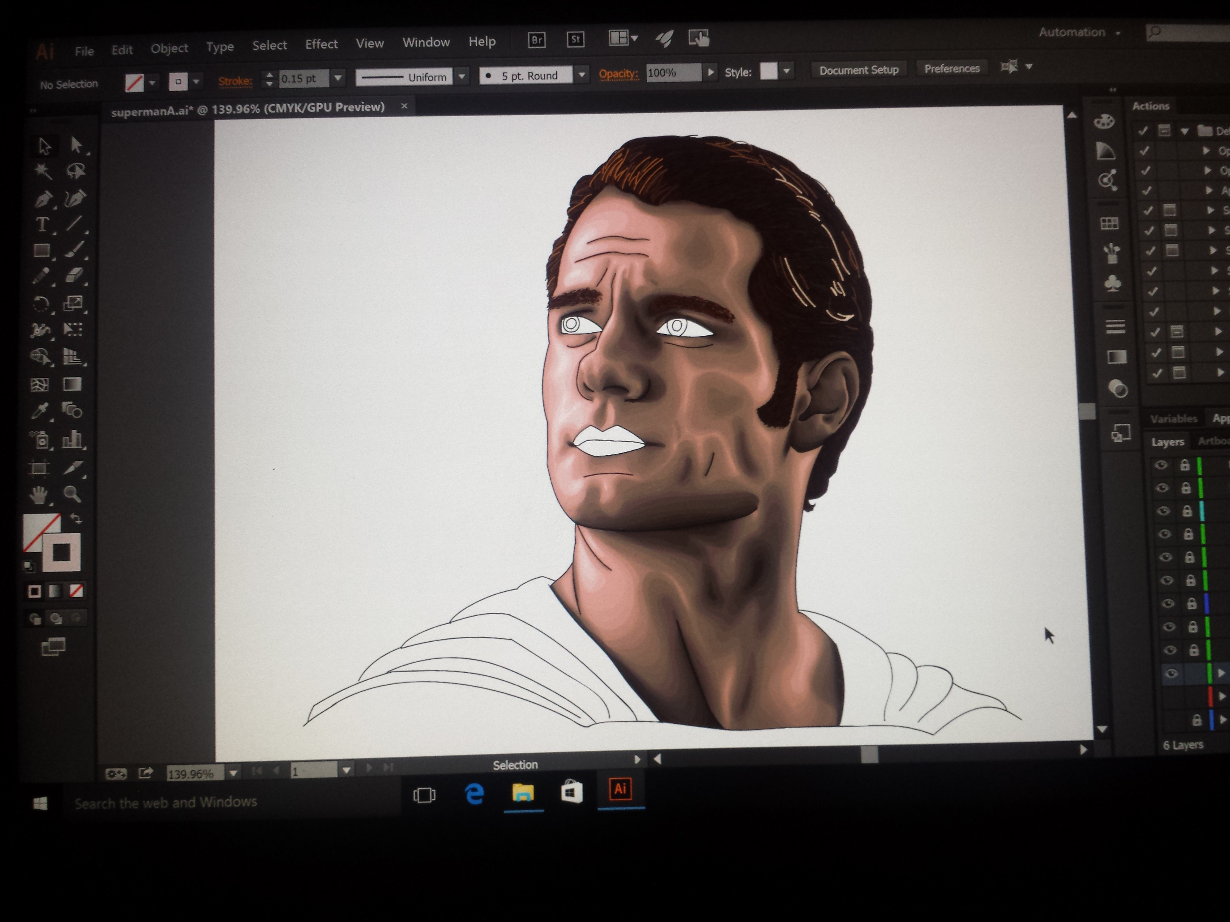Viewport: 1230px width, 922px height.
Task: Select the Zoom tool
Action: pos(72,494)
